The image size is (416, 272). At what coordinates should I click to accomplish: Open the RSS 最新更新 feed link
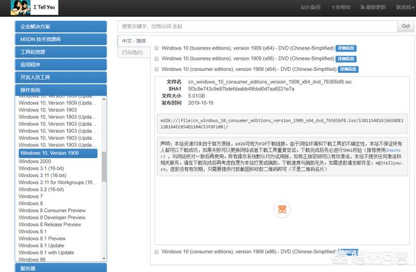[373, 7]
